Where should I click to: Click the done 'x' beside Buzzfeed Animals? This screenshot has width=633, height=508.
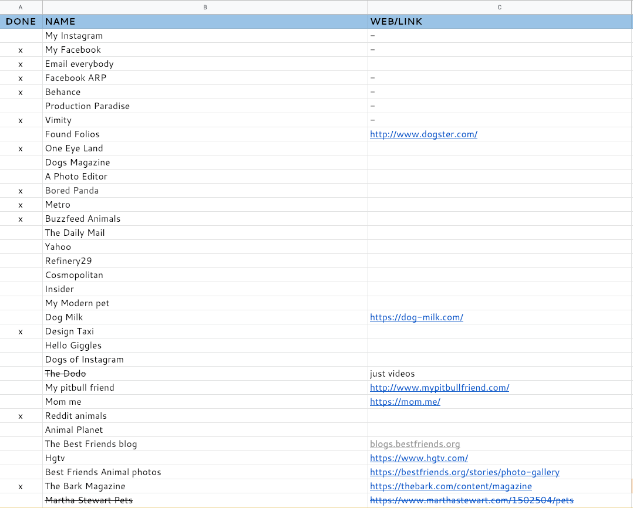point(21,220)
